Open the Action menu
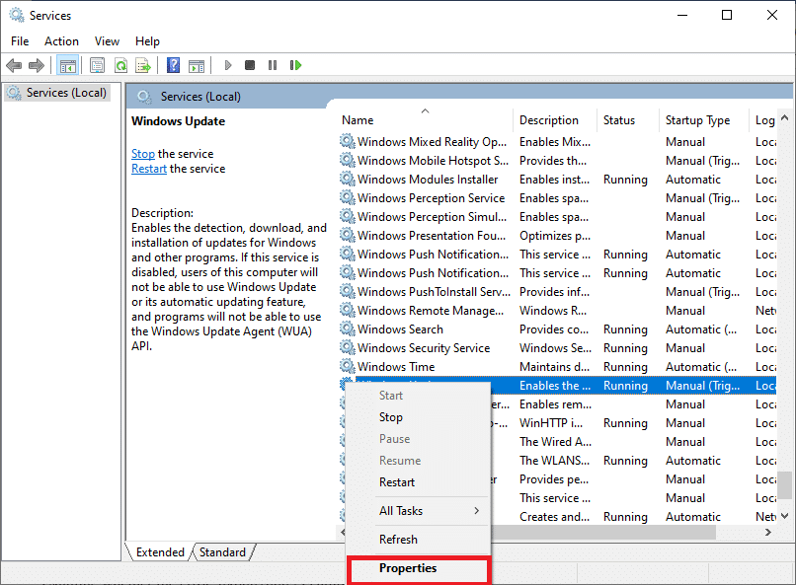This screenshot has width=796, height=585. [x=61, y=40]
